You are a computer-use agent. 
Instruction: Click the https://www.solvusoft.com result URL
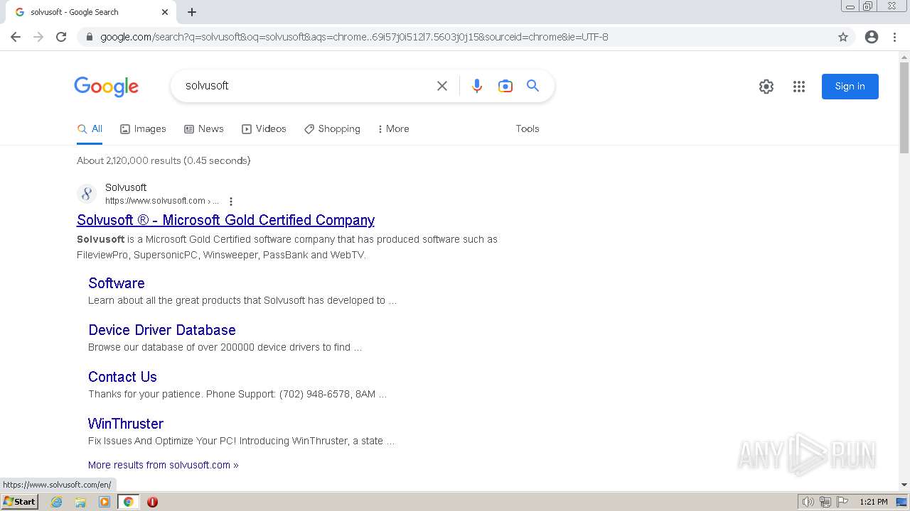(x=162, y=201)
